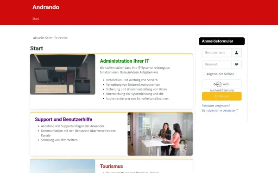278x173 pixels.
Task: Click the Tourismus section image
Action: coord(63,166)
